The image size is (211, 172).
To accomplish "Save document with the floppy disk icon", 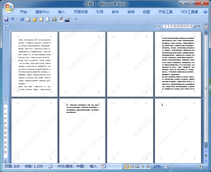I will (x=6, y=19).
